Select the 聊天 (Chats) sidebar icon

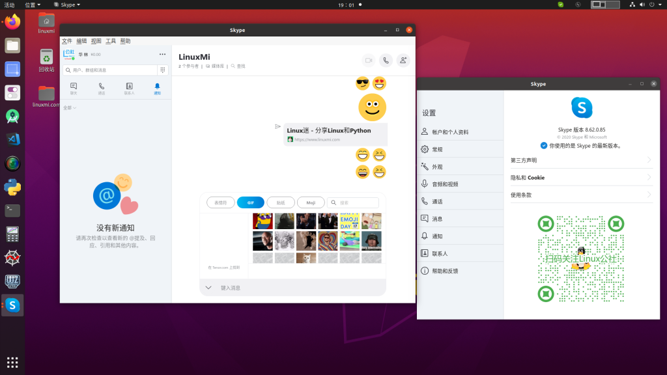coord(74,87)
